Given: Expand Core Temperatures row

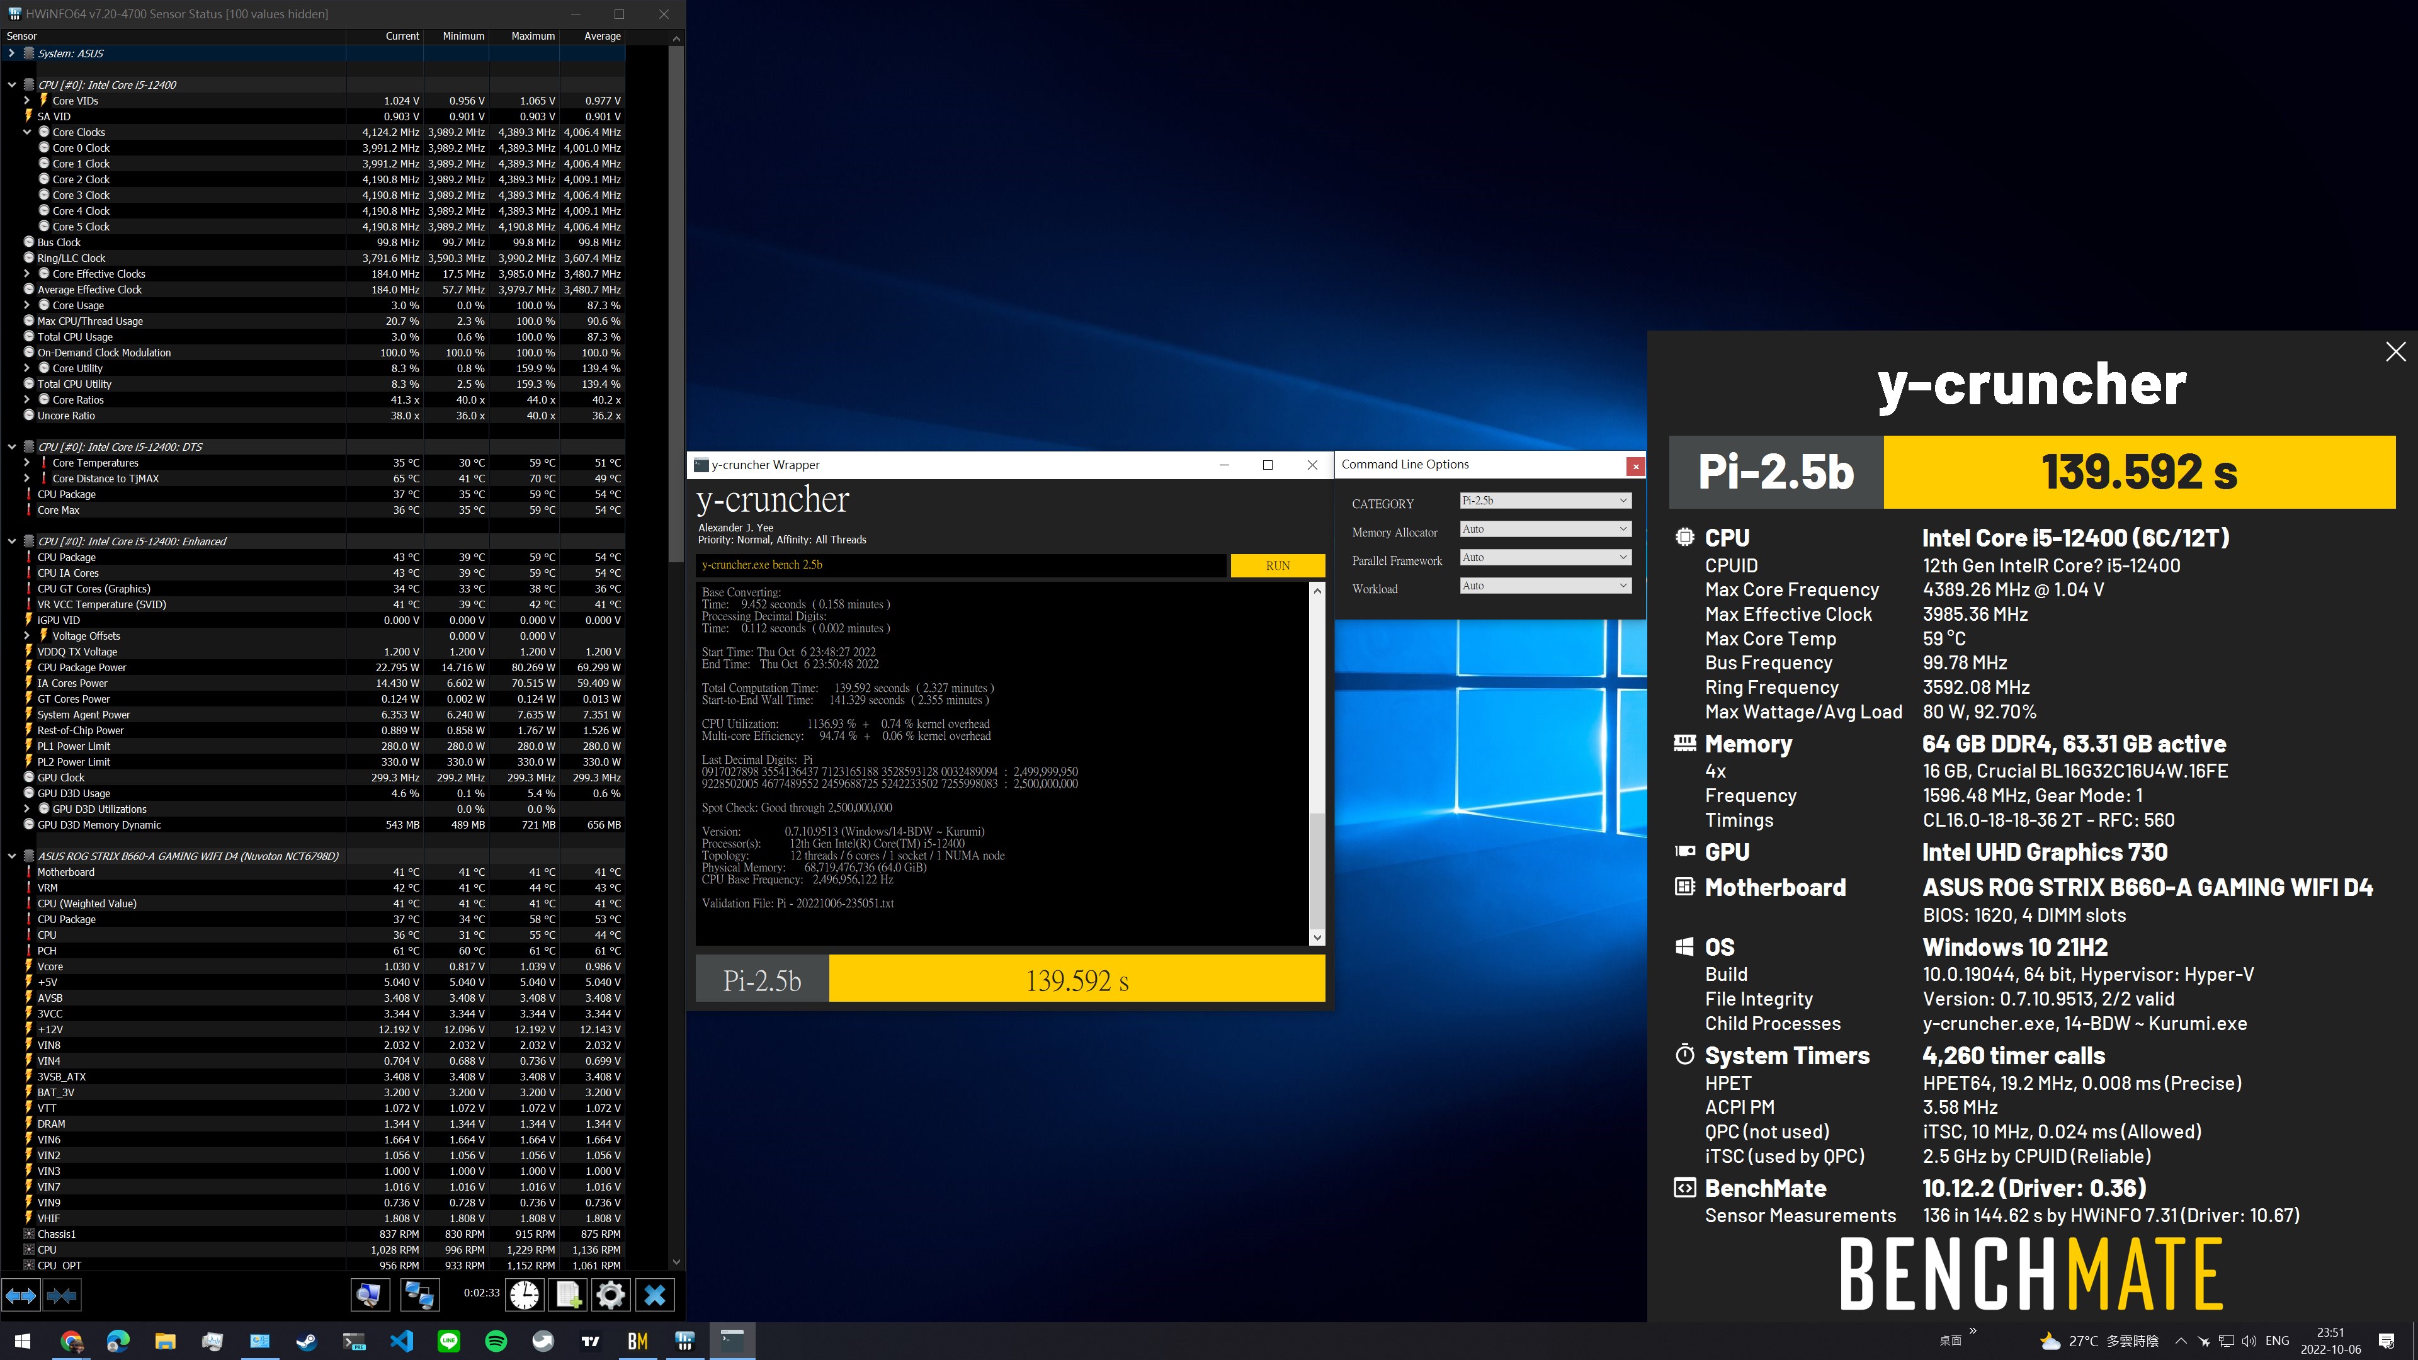Looking at the screenshot, I should [x=27, y=463].
